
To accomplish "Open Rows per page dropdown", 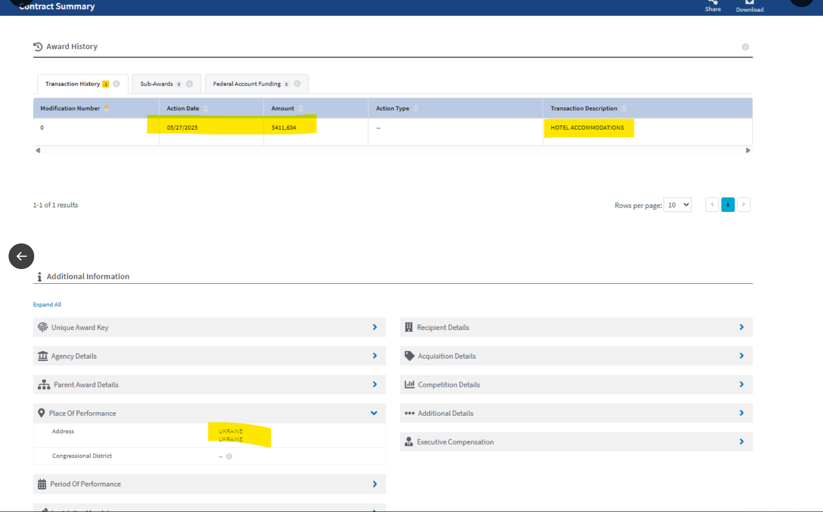I will 678,205.
